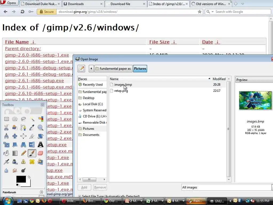273x205 pixels.
Task: Sort files by the Modified column header
Action: (x=219, y=79)
